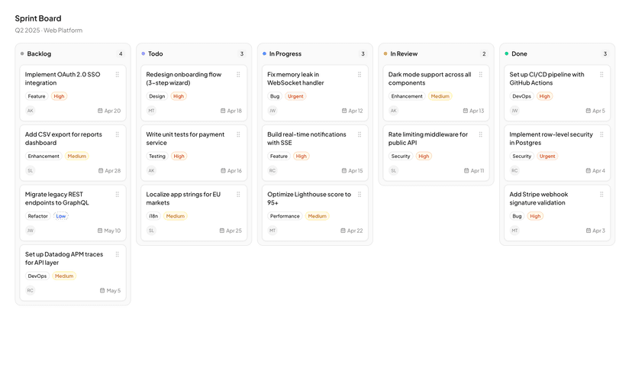
Task: Click MT avatar on Stripe webhook card
Action: coord(514,231)
